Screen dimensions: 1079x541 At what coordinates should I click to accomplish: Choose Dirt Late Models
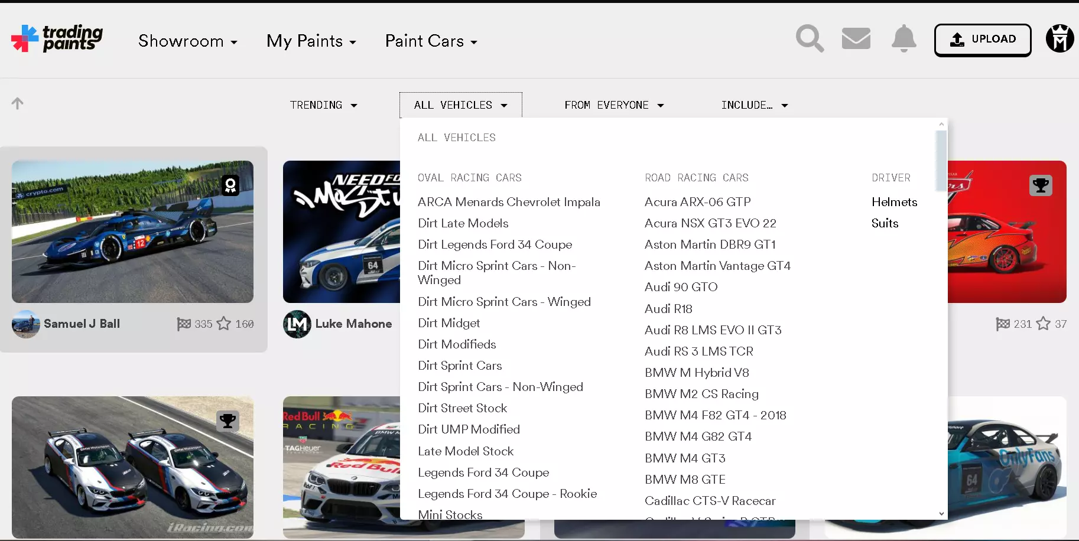click(463, 223)
